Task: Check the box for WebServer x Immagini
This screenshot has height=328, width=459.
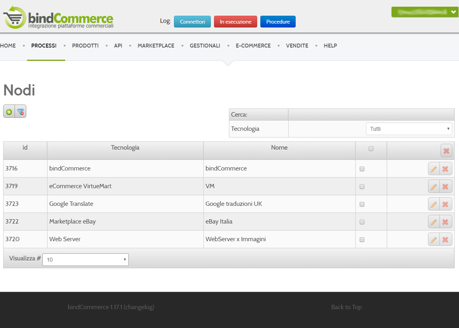Action: (362, 240)
